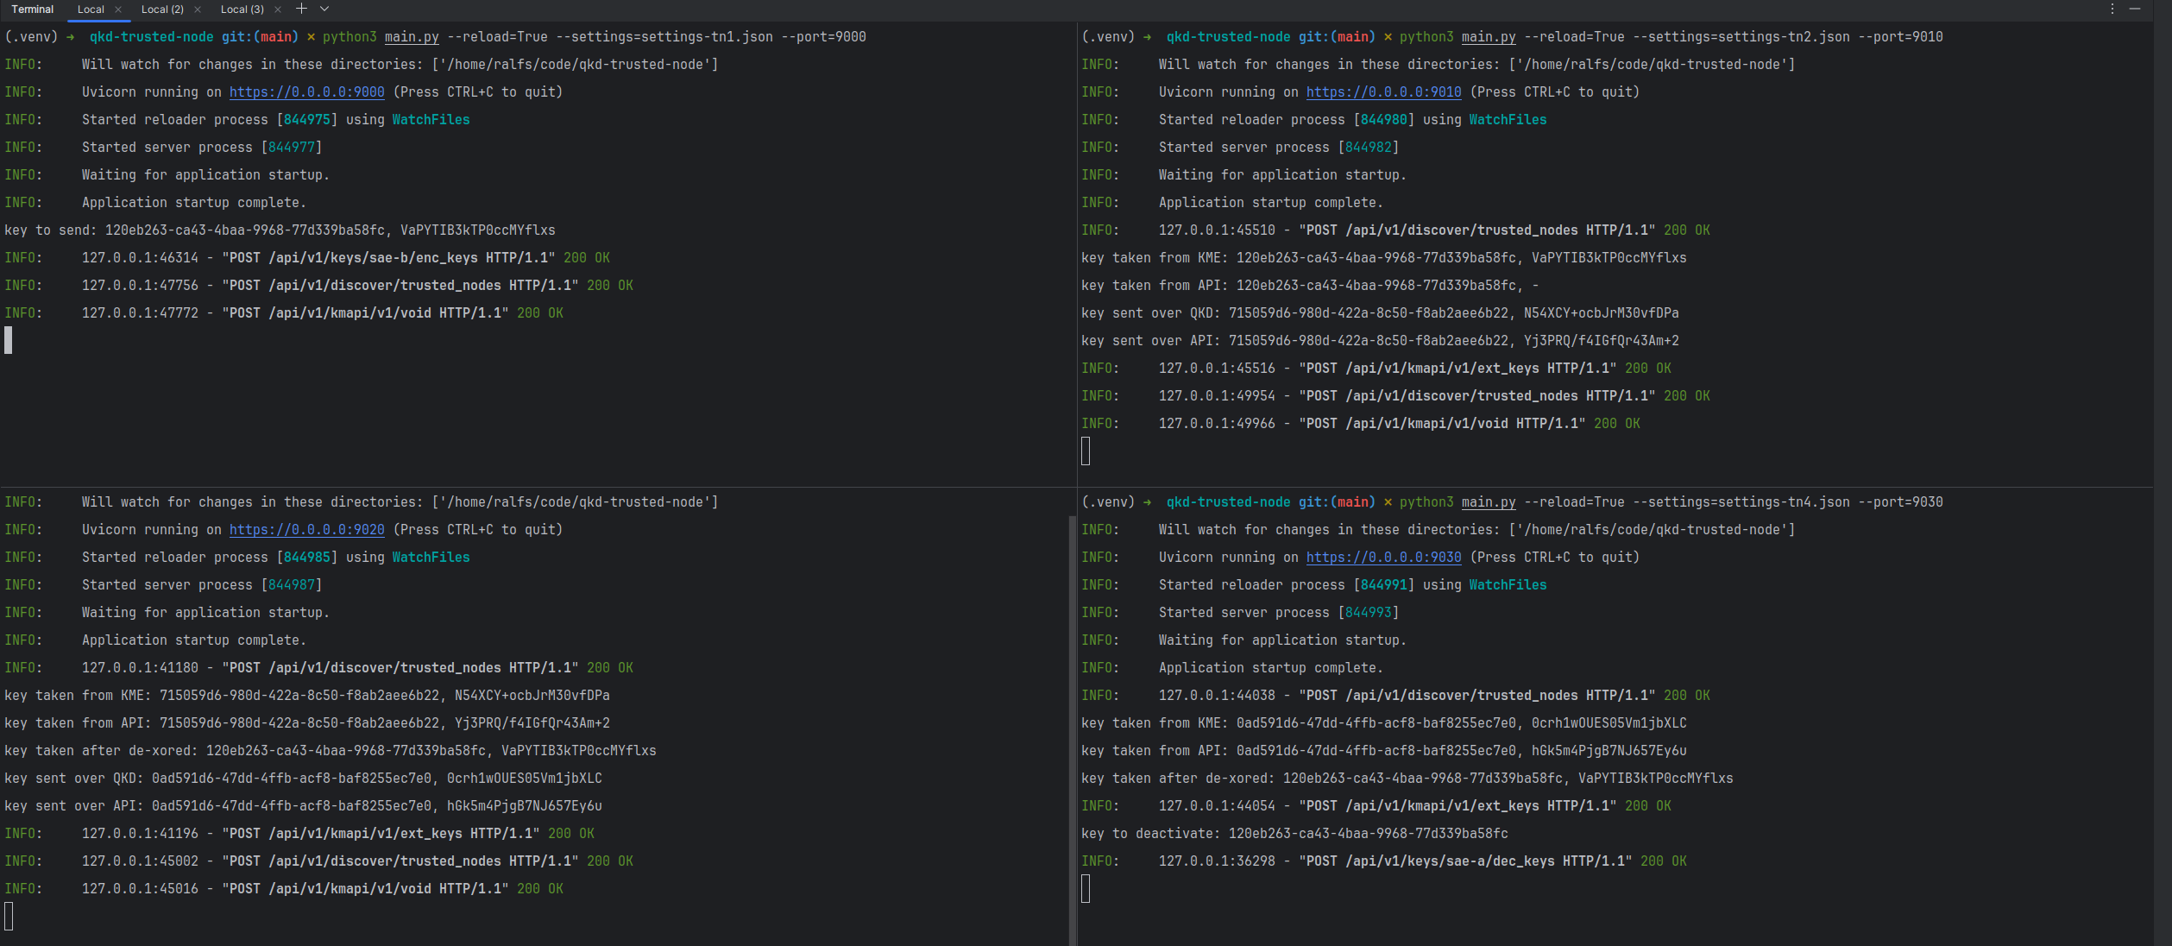Open the https://0.0.0.0:9010 link
The width and height of the screenshot is (2172, 946).
pyautogui.click(x=1384, y=92)
